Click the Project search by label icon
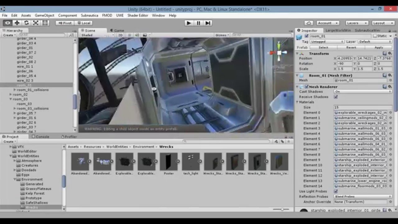 282,142
